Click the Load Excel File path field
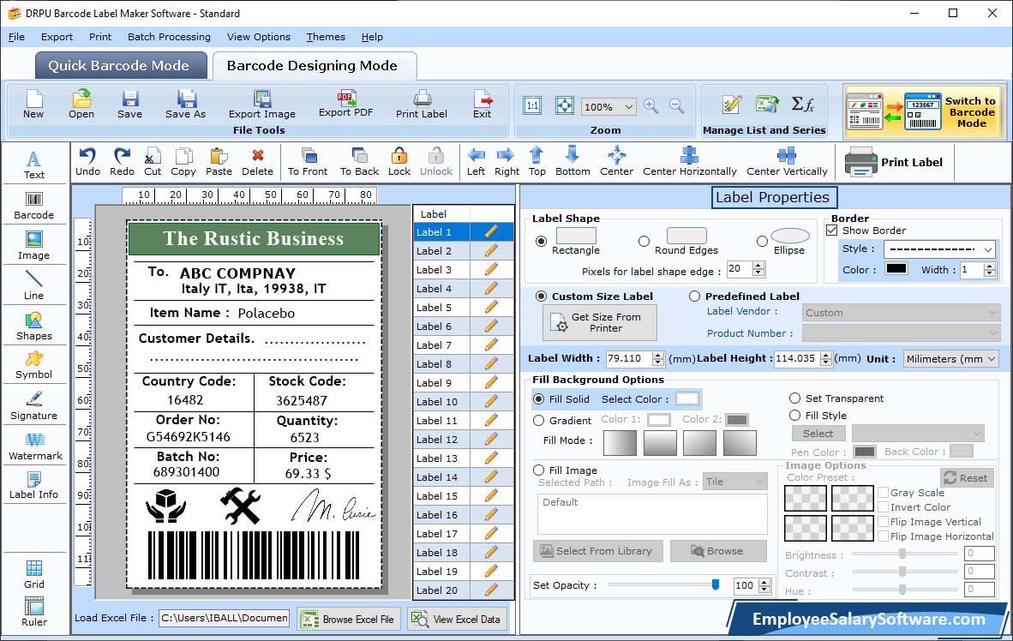This screenshot has width=1013, height=641. coord(225,619)
